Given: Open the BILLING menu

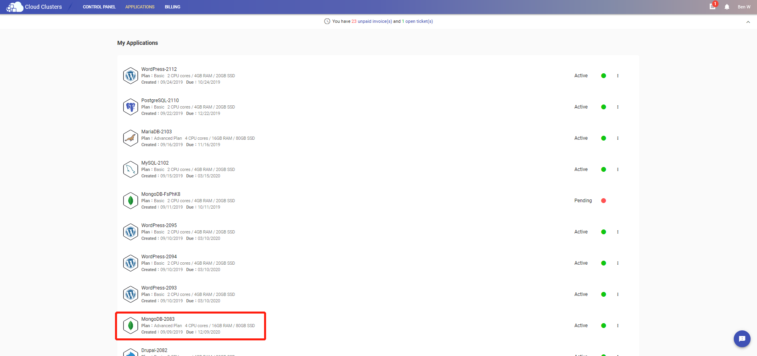Looking at the screenshot, I should pos(172,7).
